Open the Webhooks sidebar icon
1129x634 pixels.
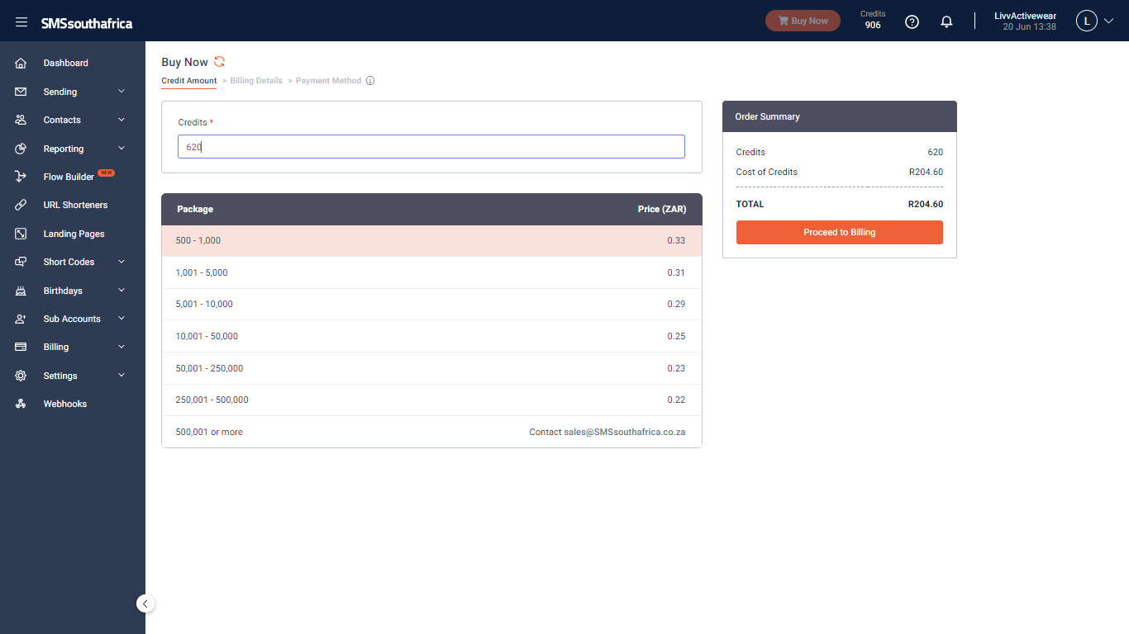[21, 404]
